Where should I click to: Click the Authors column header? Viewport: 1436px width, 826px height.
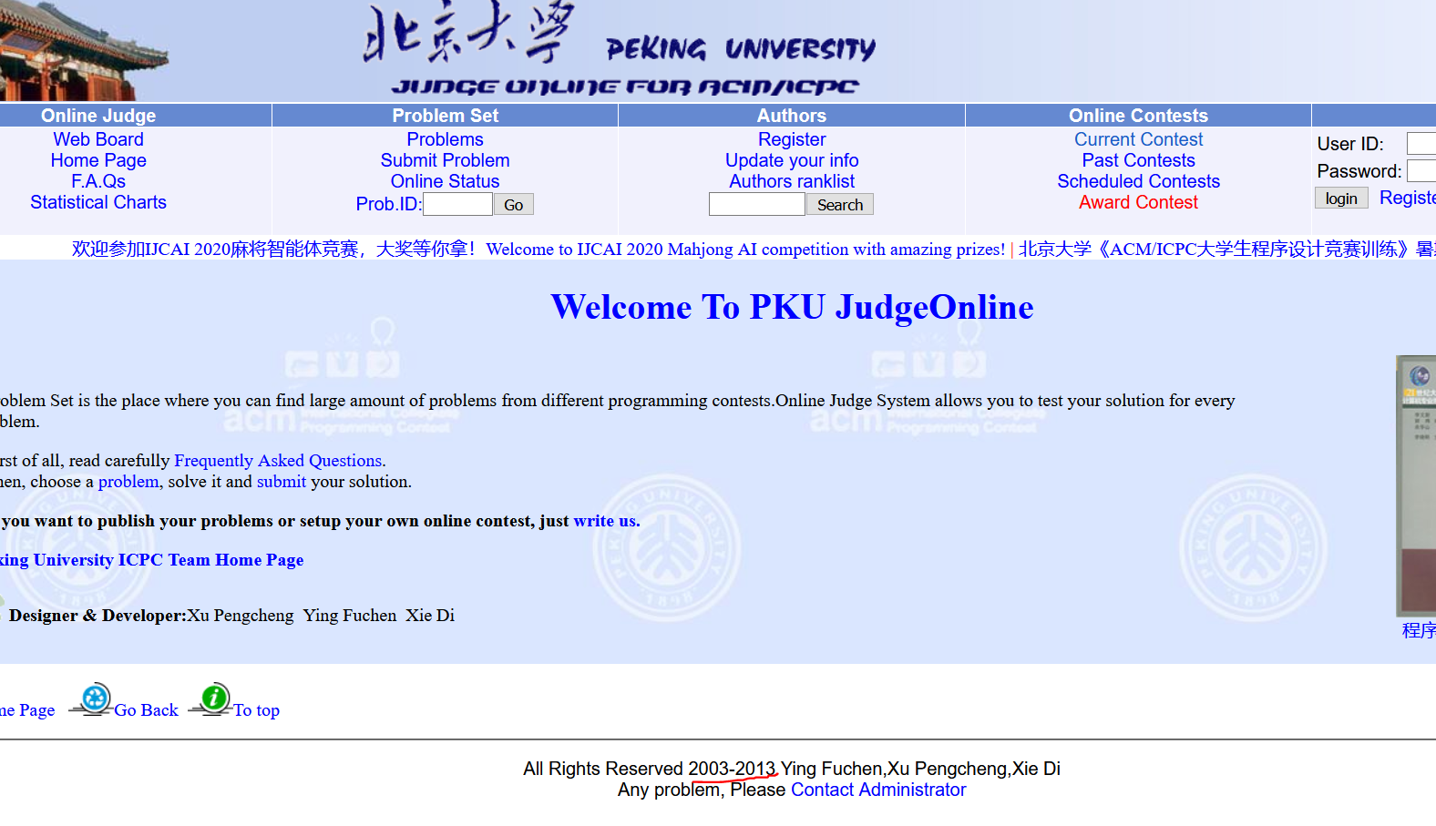[792, 116]
